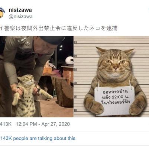Open the @nisizawa handle link

click(20, 16)
